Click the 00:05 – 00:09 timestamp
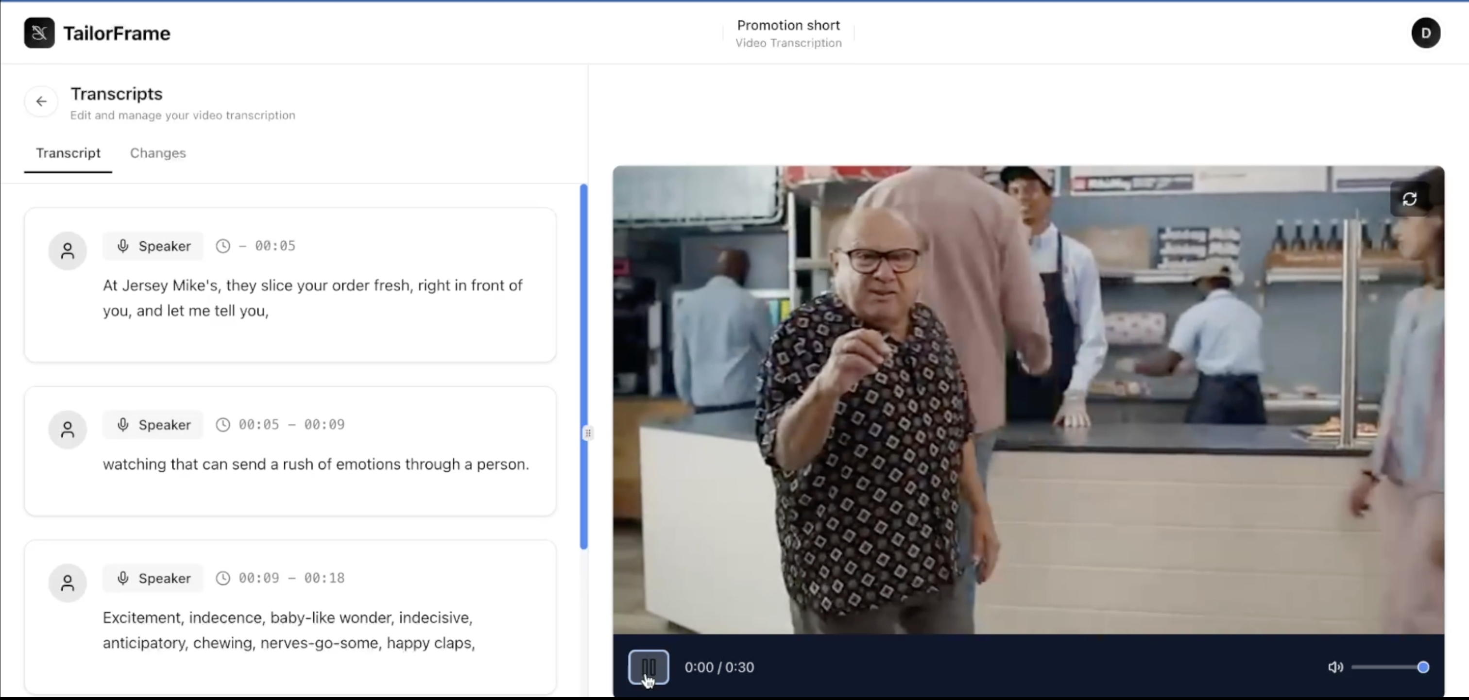 pos(291,425)
